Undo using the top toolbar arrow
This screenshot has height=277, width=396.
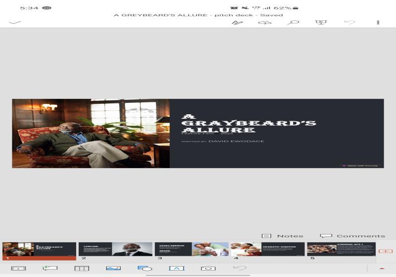tap(349, 22)
